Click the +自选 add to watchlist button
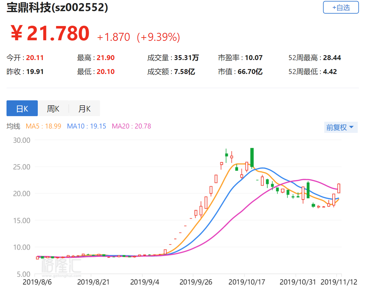This screenshot has width=367, height=288. tap(341, 7)
